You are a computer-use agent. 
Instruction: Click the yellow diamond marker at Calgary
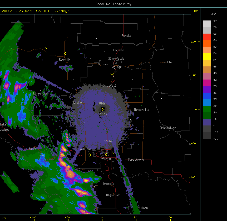(107, 155)
